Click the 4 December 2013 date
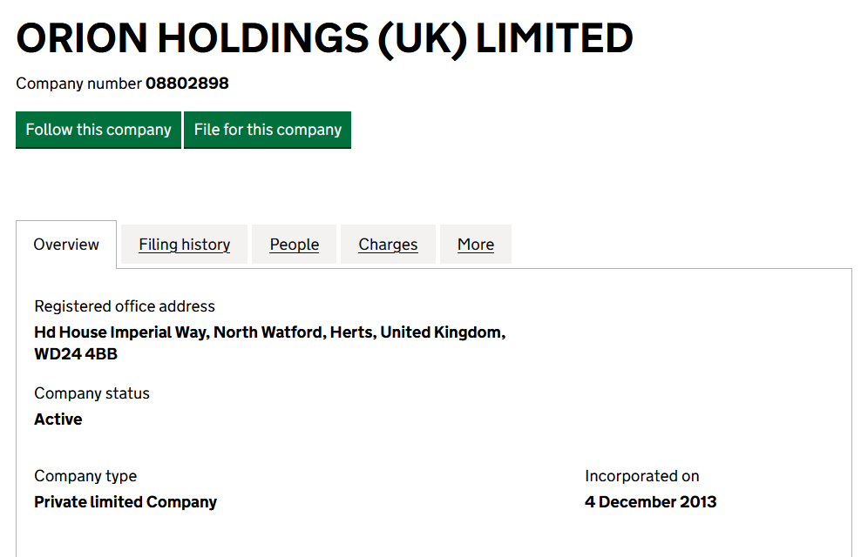 [x=651, y=502]
